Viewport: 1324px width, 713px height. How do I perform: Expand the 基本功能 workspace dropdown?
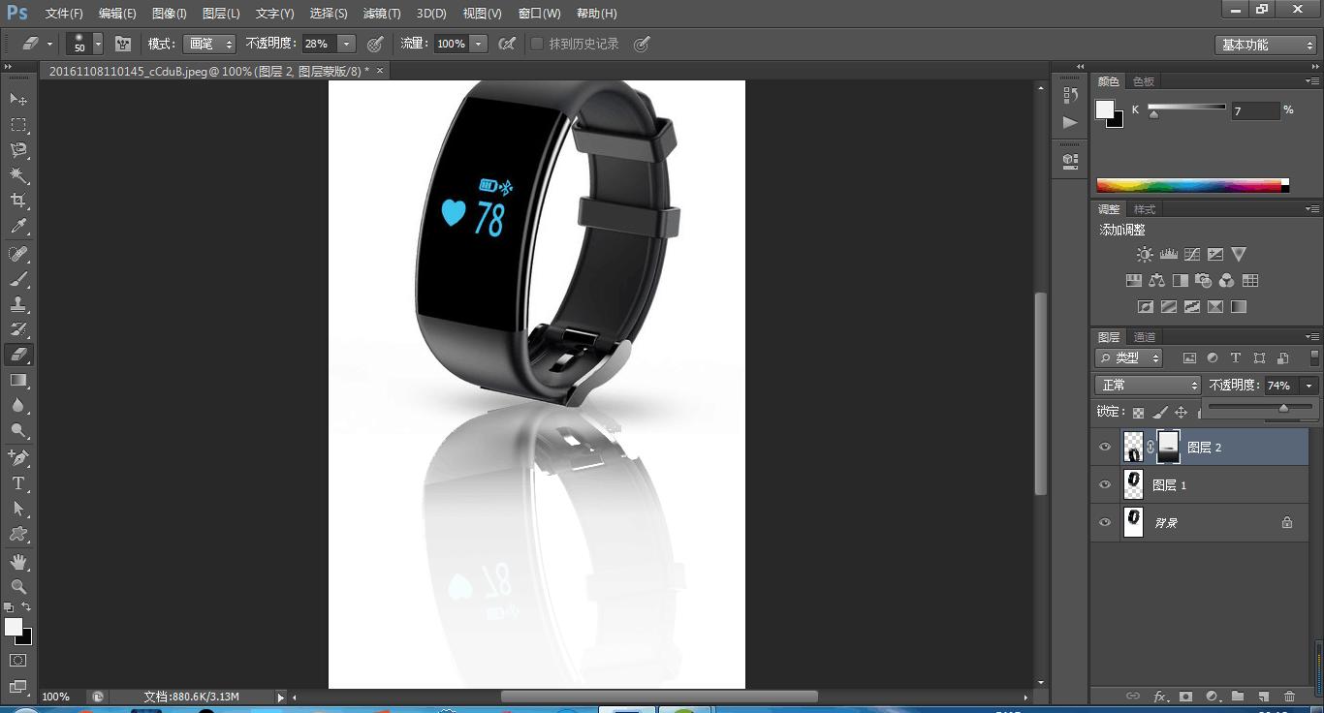pyautogui.click(x=1266, y=45)
